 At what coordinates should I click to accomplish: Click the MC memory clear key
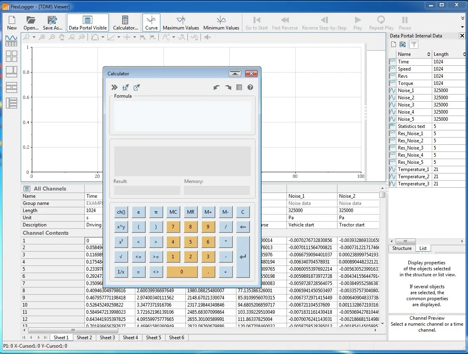click(x=173, y=212)
